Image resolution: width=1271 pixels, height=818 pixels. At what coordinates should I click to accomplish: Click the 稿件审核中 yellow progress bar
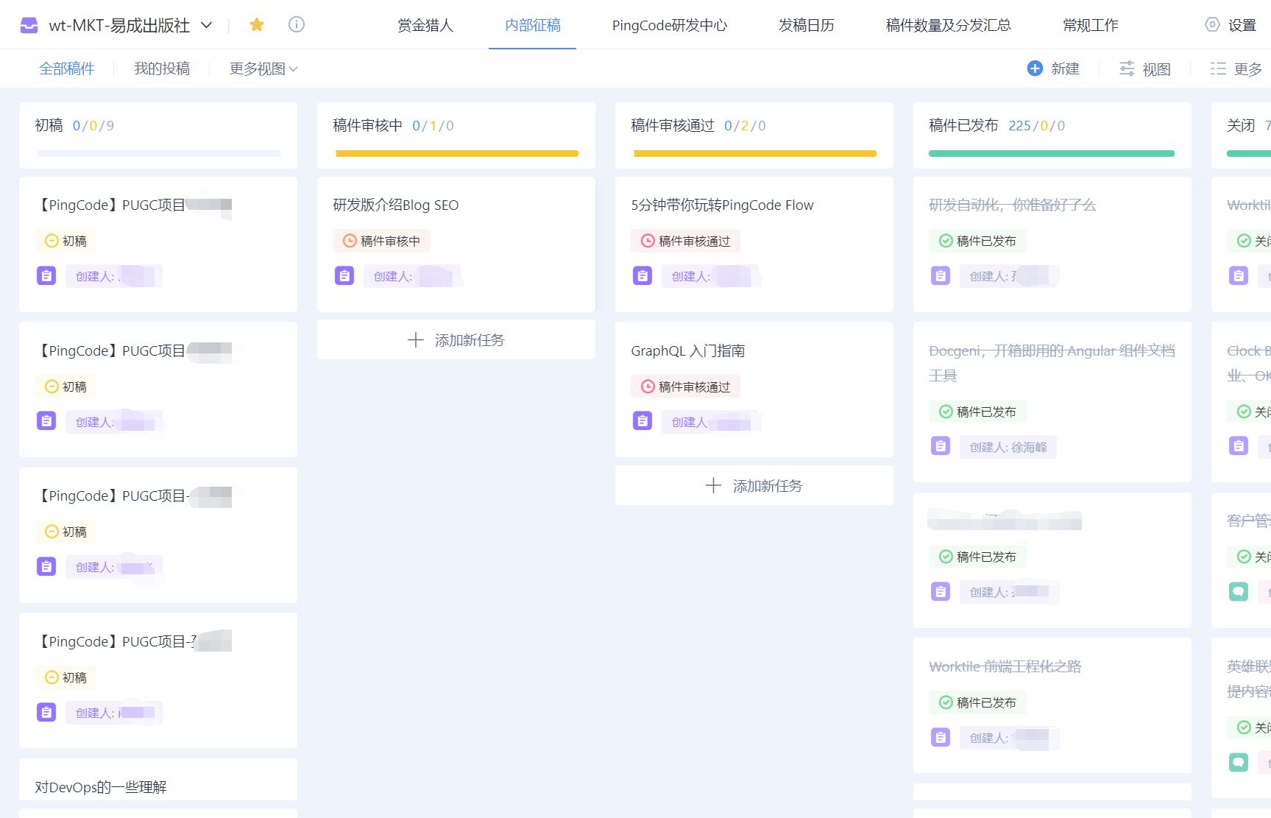pos(457,153)
